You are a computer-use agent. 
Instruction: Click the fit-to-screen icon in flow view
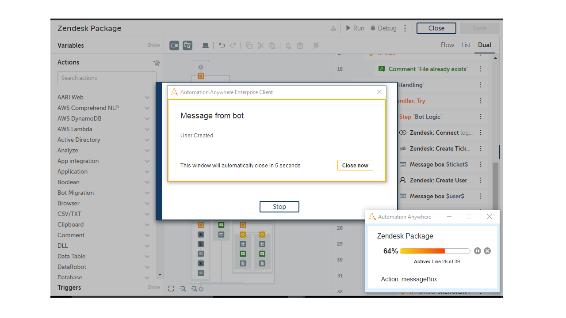(171, 288)
